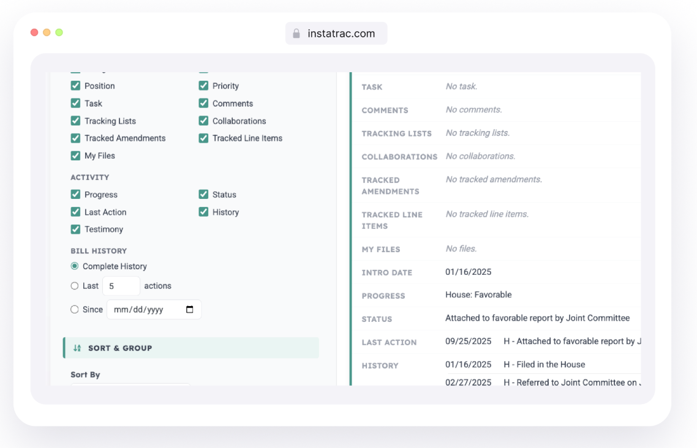Open the calendar picker in Since date field
The image size is (697, 448).
189,310
